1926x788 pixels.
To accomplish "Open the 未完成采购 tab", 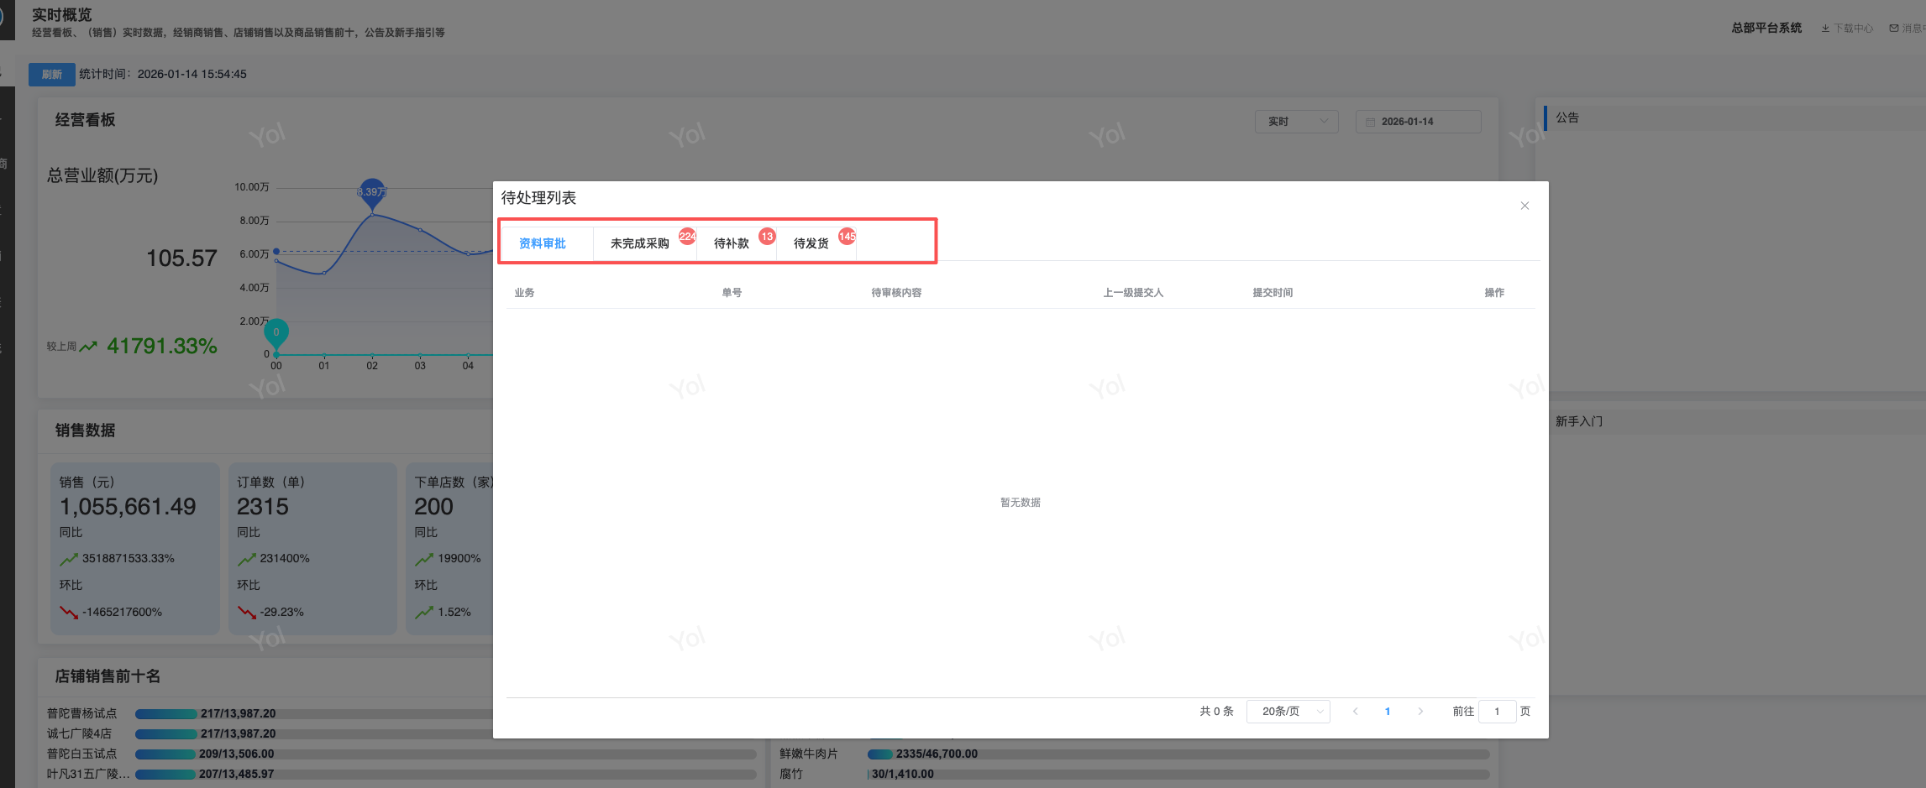I will click(x=640, y=243).
